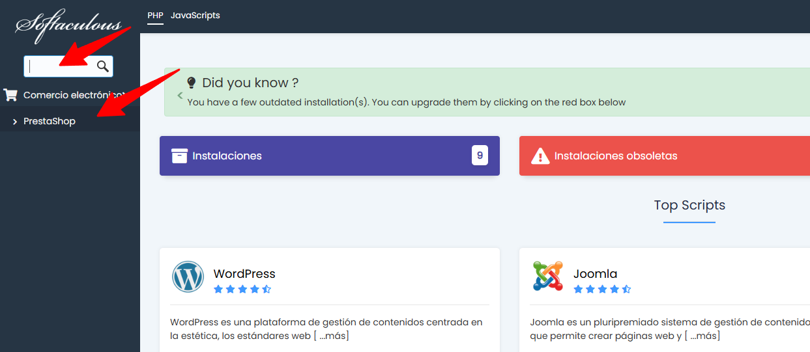The image size is (810, 352).
Task: Click the warning triangle icon in Instalaciones obsoletas
Action: point(540,156)
